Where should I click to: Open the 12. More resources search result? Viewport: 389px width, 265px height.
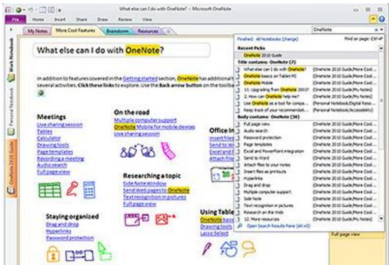[307, 219]
